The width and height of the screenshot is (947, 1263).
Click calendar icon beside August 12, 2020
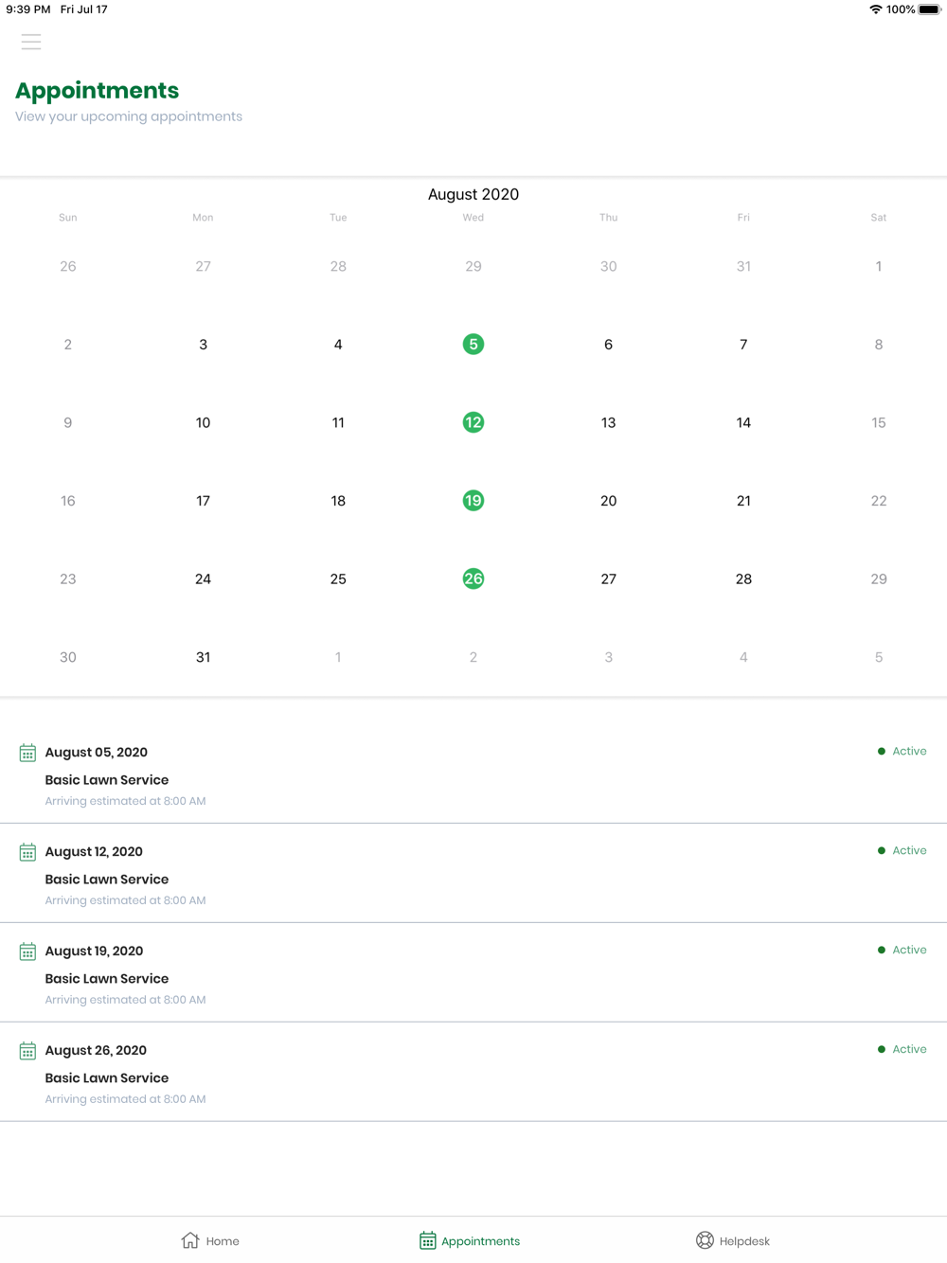tap(27, 852)
